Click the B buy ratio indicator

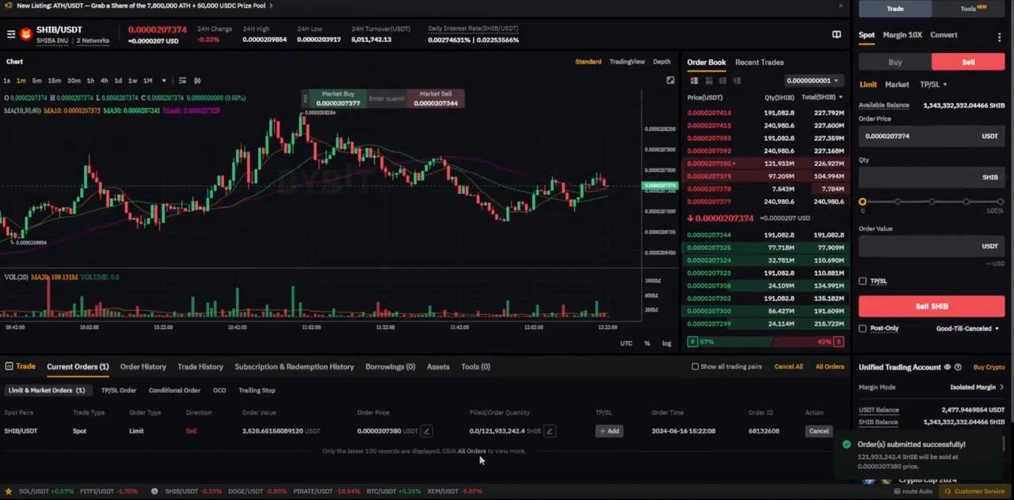[x=692, y=342]
